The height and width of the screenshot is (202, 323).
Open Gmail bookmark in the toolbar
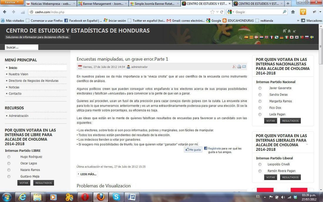(186, 21)
